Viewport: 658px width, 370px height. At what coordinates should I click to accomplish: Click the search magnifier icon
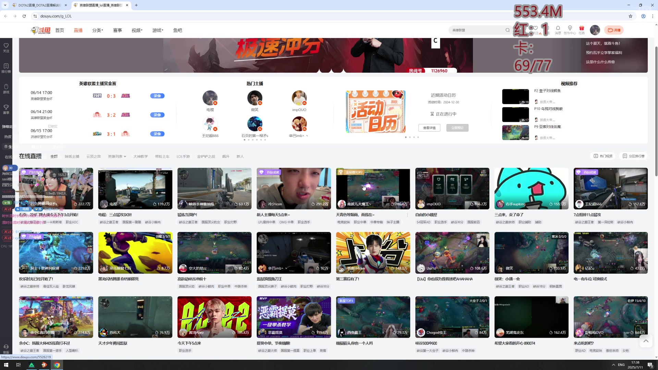(x=508, y=30)
